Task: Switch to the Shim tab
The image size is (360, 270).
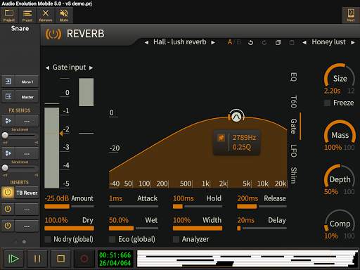Action: (294, 175)
